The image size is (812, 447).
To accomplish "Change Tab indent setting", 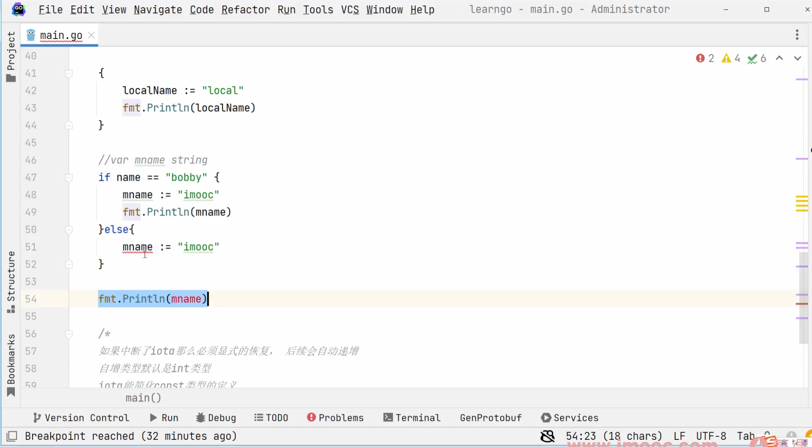I will [746, 436].
